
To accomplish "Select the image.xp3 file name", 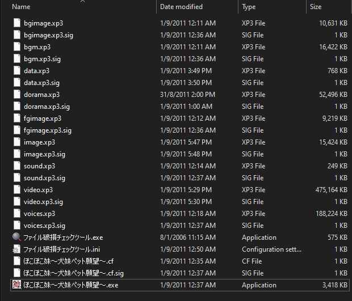I will (39, 142).
